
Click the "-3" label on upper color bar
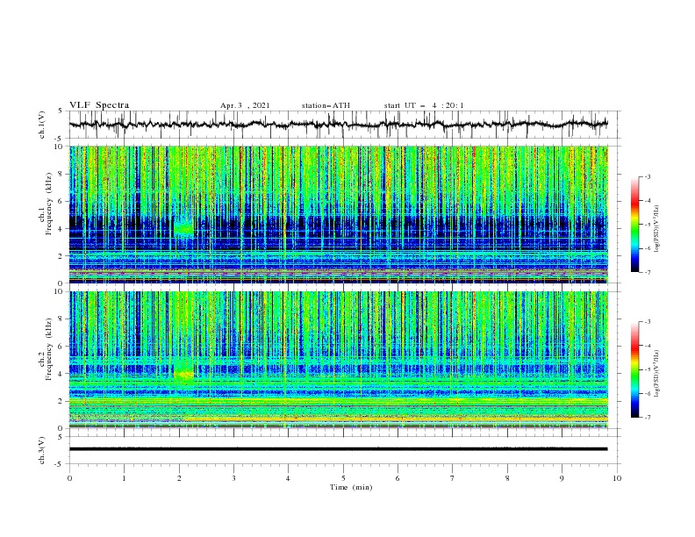coord(648,176)
